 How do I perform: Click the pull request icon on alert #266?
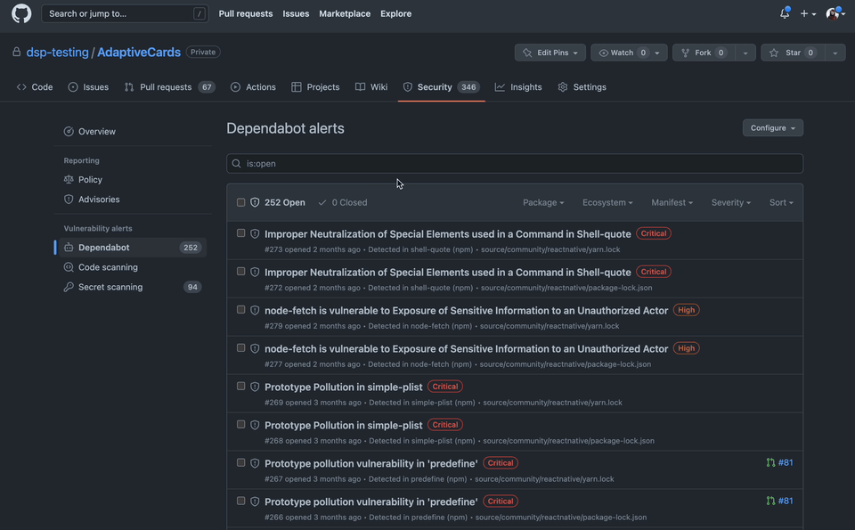pyautogui.click(x=770, y=501)
